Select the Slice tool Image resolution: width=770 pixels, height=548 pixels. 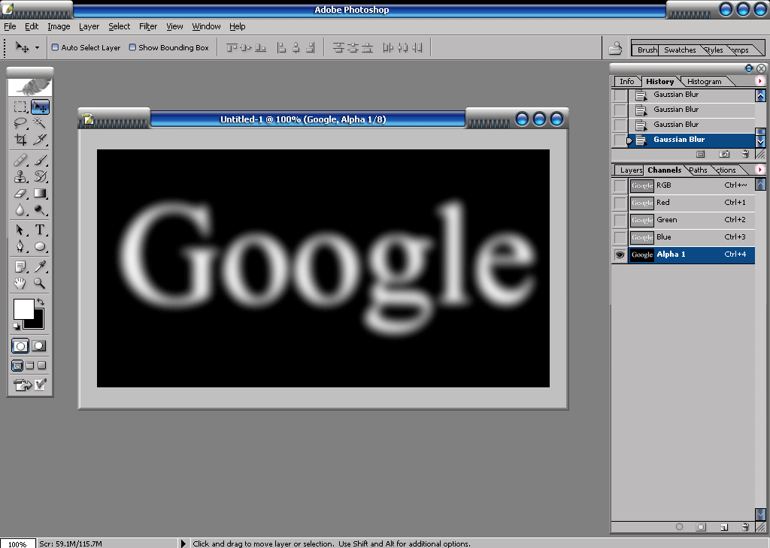pos(40,140)
